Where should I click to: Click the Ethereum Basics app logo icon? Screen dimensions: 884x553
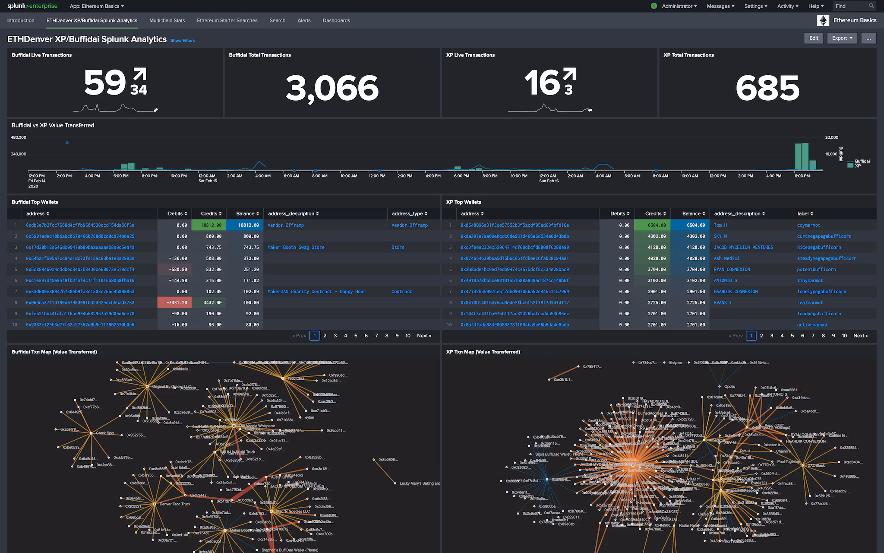tap(823, 20)
